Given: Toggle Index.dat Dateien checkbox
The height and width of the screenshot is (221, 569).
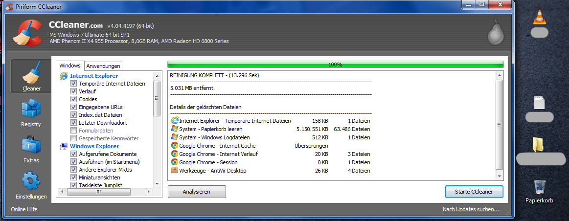Looking at the screenshot, I should pyautogui.click(x=74, y=115).
